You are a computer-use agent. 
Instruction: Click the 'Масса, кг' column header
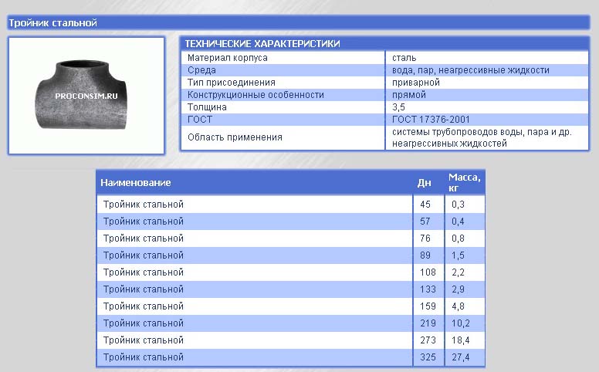(x=465, y=183)
